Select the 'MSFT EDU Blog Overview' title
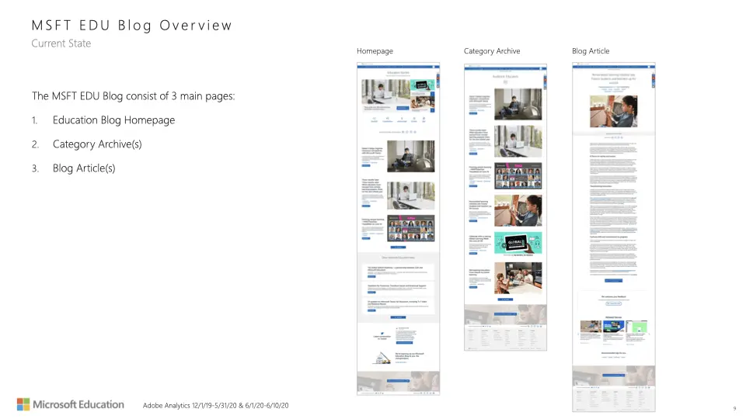Screen dimensions: 746x419 132,25
